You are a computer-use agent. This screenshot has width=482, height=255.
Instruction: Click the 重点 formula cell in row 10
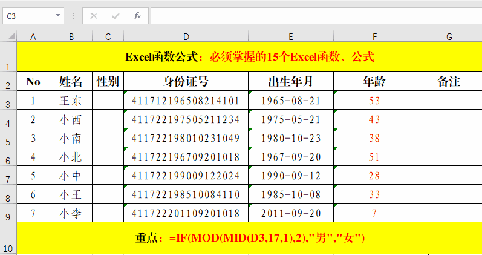pos(249,238)
